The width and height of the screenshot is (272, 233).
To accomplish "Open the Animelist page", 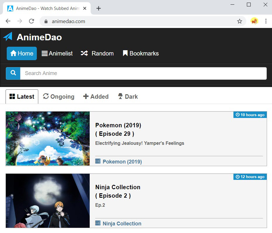I will pyautogui.click(x=57, y=53).
